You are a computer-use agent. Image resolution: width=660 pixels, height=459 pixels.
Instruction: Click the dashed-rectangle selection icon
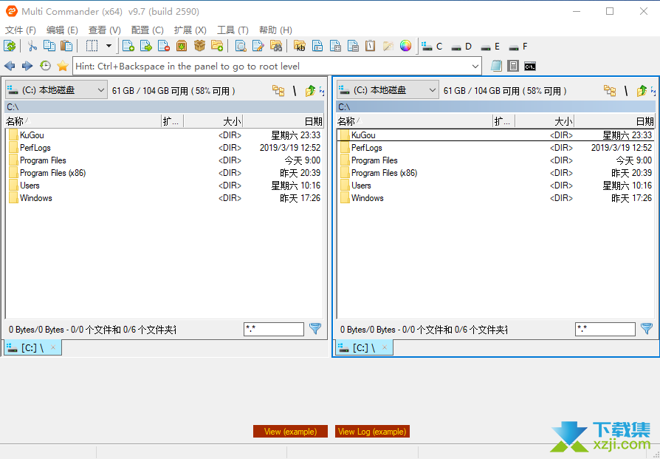coord(92,46)
